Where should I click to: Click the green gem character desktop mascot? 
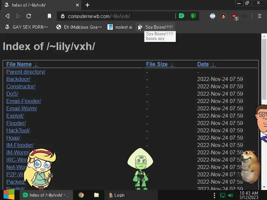coord(140,169)
